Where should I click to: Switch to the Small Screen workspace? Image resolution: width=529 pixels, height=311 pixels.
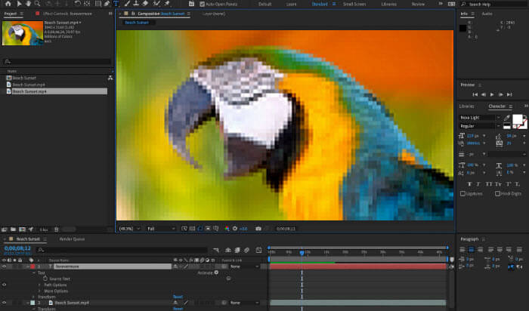(x=354, y=4)
